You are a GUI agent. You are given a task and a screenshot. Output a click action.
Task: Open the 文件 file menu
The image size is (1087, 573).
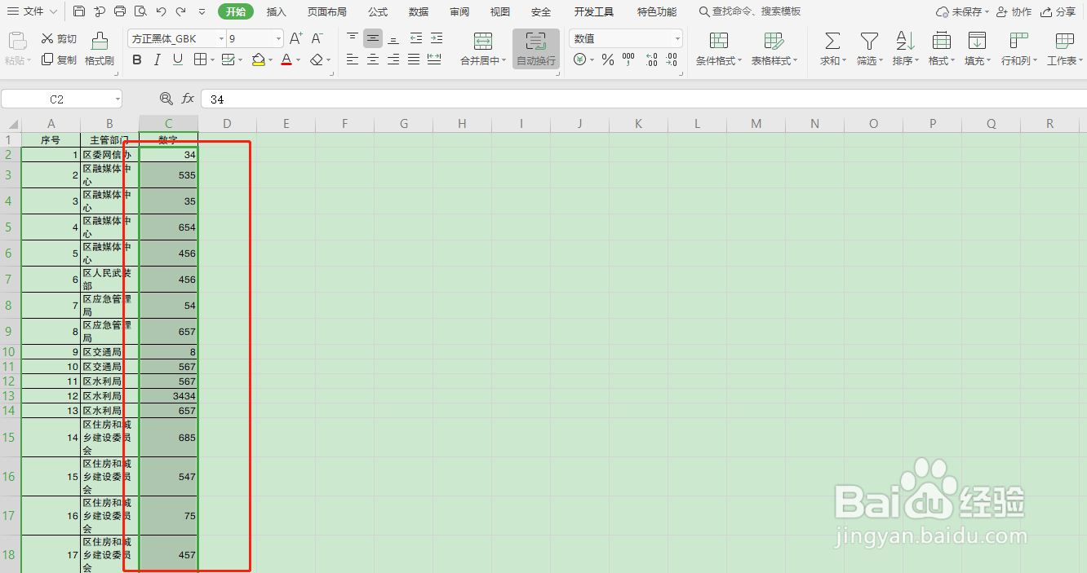pyautogui.click(x=33, y=11)
